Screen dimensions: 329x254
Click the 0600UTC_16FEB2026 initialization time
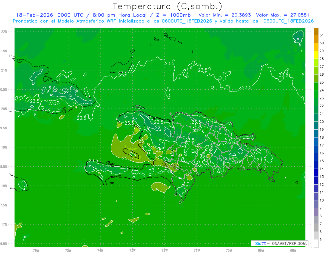(187, 21)
